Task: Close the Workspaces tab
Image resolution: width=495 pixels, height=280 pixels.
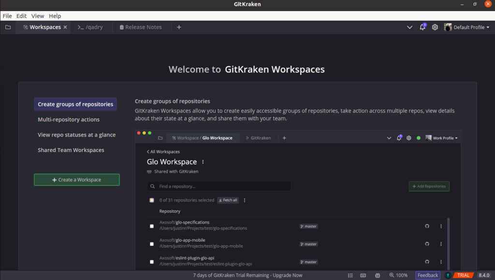Action: 65,27
